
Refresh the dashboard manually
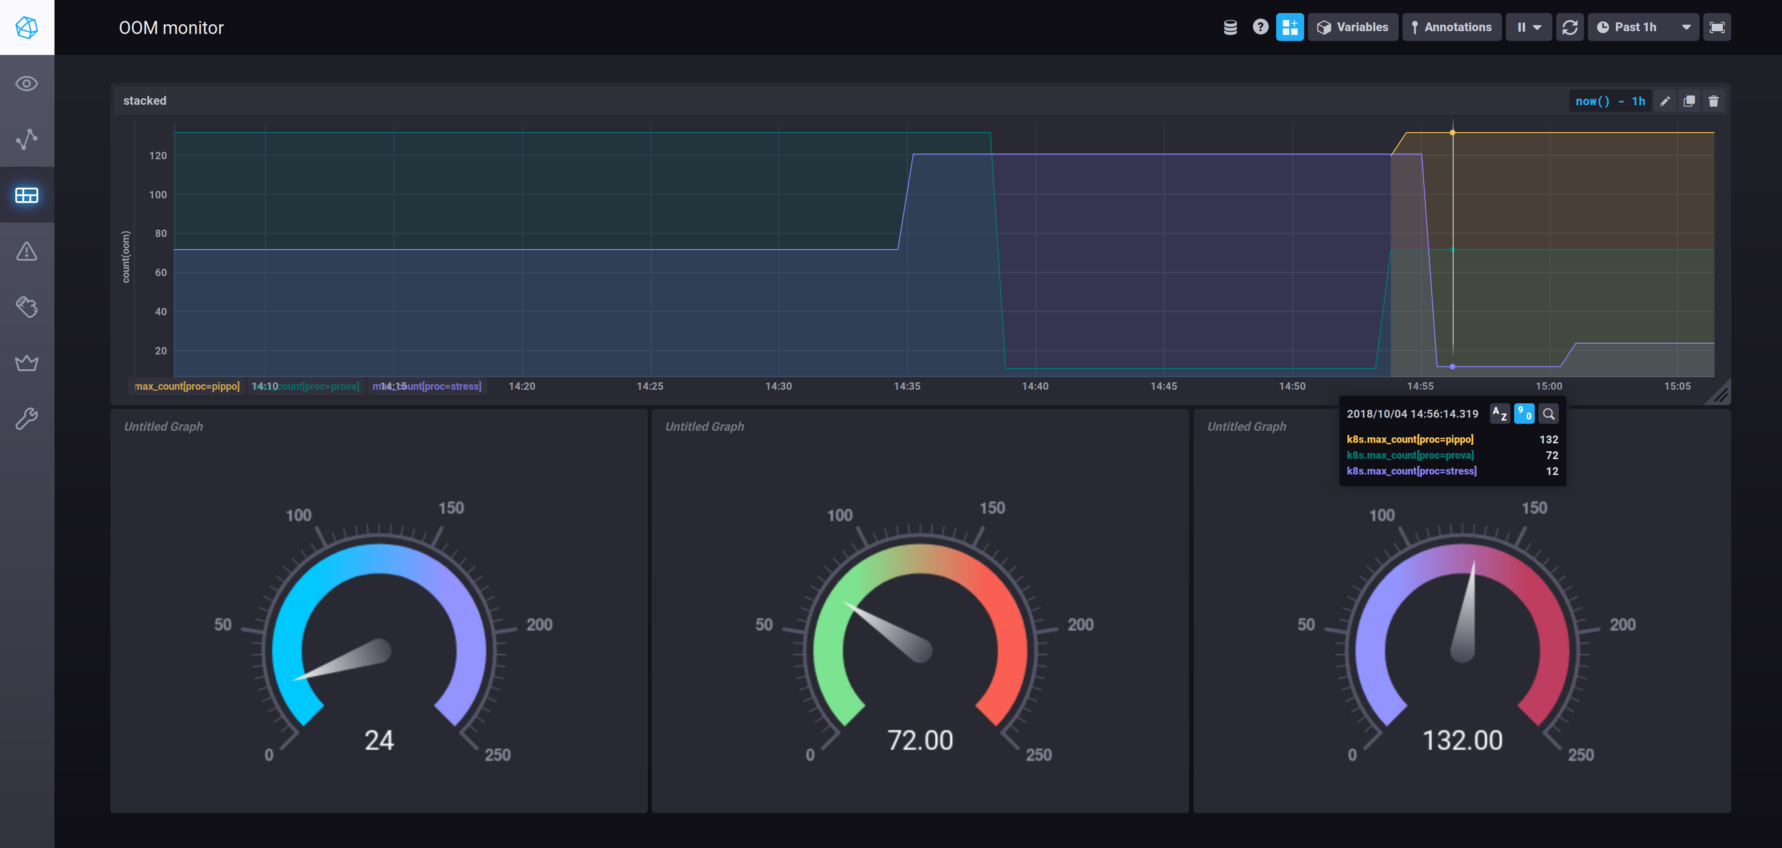pos(1570,27)
